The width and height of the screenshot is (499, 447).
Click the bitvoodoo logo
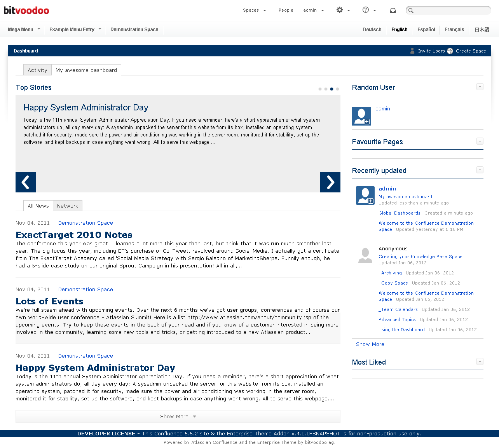click(x=26, y=10)
